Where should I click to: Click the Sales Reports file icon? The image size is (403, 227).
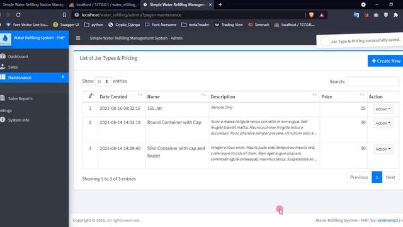click(x=3, y=98)
